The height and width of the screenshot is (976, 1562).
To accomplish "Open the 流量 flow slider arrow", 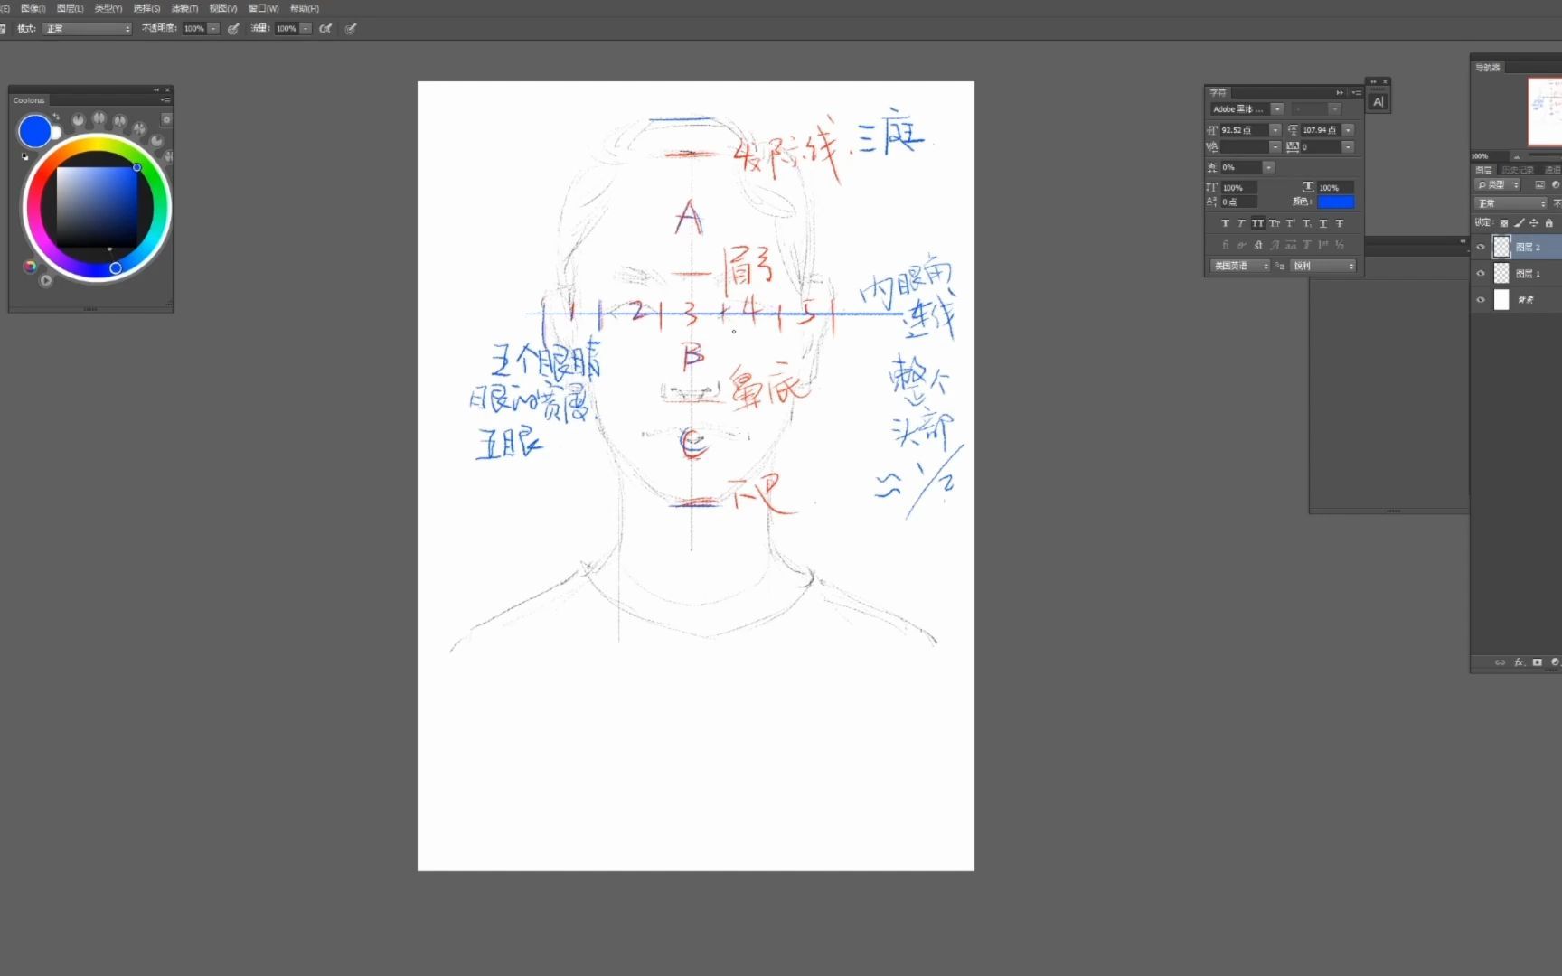I will click(306, 29).
